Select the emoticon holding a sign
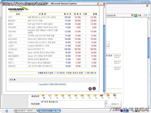The image size is (151, 113). point(82,96)
